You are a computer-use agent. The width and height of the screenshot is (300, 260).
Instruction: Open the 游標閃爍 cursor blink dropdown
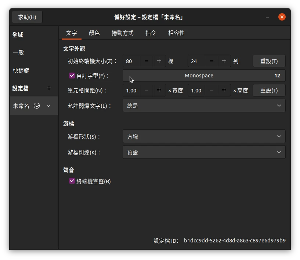(x=204, y=152)
